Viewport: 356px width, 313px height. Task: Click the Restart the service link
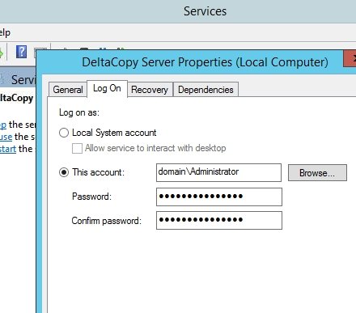tap(8, 149)
